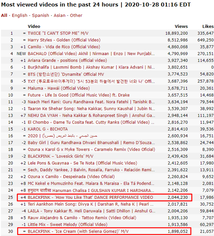Select the NEW status marker at rank 4

tap(21, 53)
